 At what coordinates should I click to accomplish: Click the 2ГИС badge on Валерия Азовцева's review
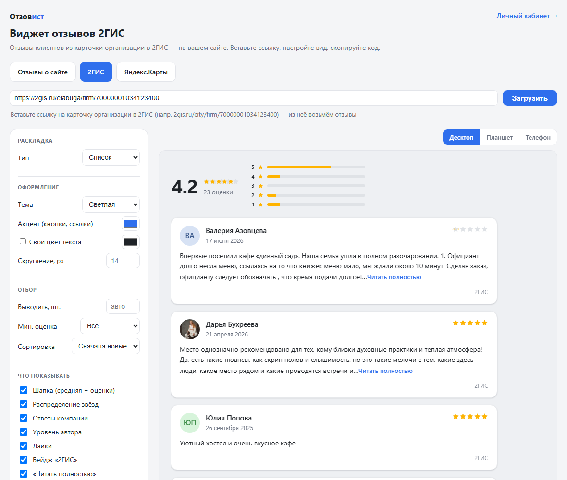point(481,292)
